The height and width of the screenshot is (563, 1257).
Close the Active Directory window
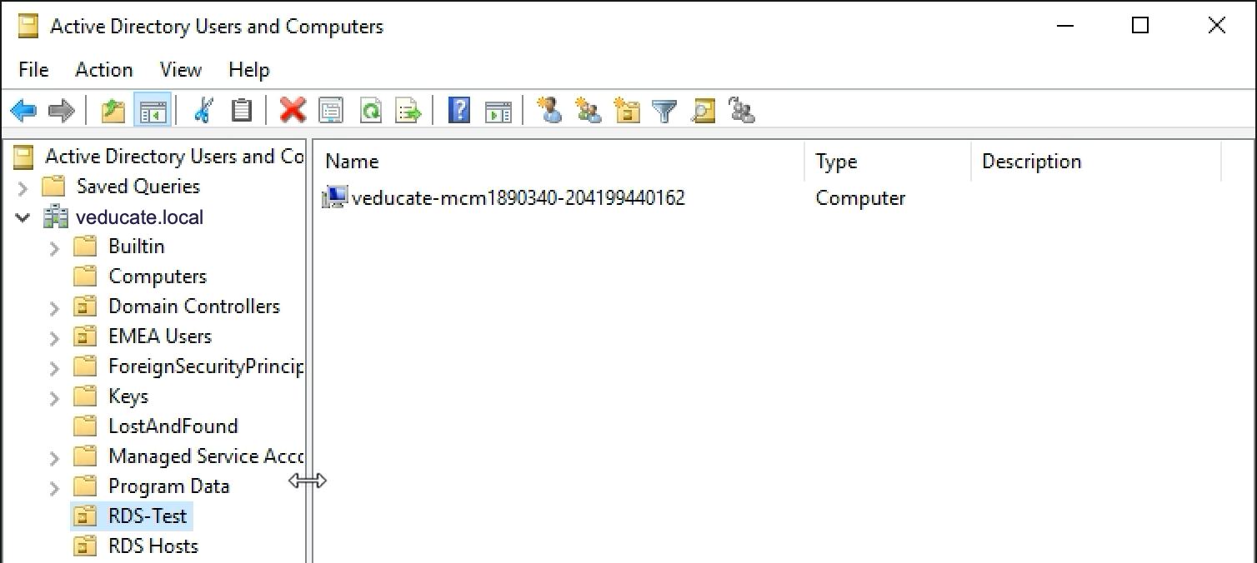1216,26
